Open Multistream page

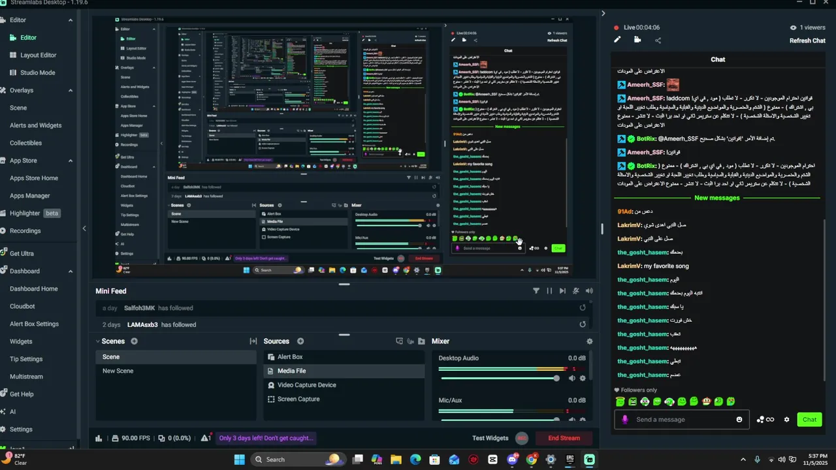[26, 377]
